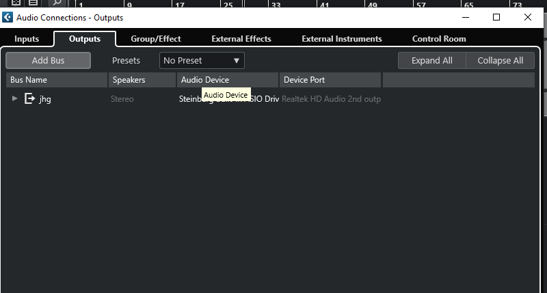Select the jhg bus name
Screen dimensions: 547x293
[x=45, y=99]
